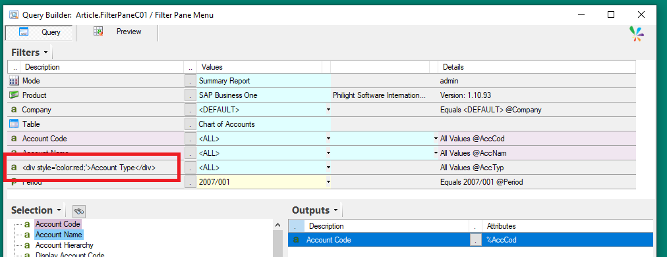Click the dot button in Product row
This screenshot has width=667, height=257.
pos(190,95)
